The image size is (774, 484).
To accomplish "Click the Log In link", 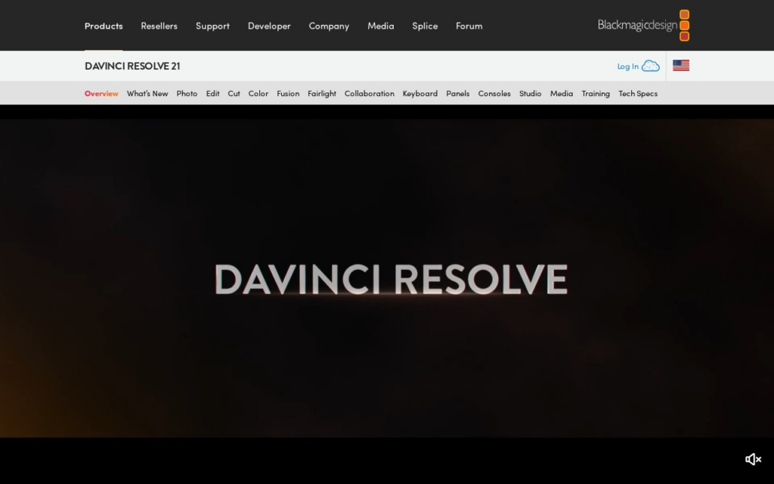I will (x=628, y=67).
